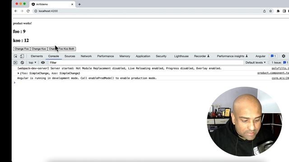
Task: Toggle browser side panel icon
Action: click(284, 11)
